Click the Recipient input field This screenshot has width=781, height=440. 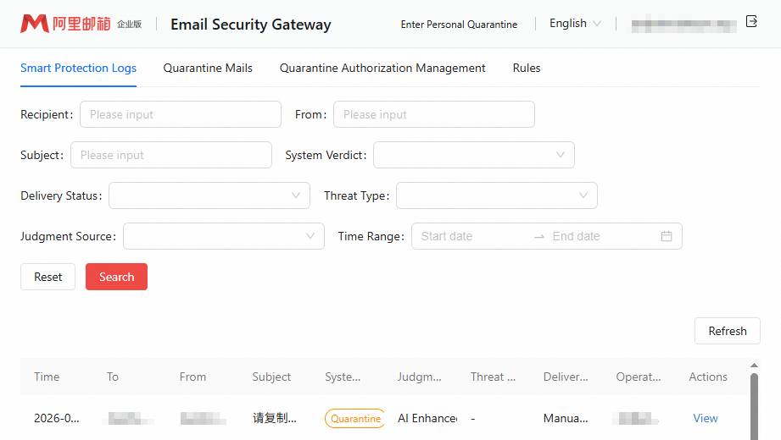(x=181, y=114)
